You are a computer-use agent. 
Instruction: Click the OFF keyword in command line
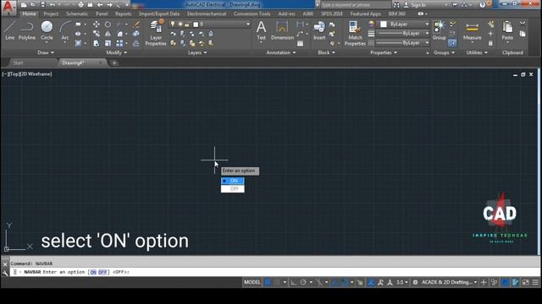pos(102,272)
